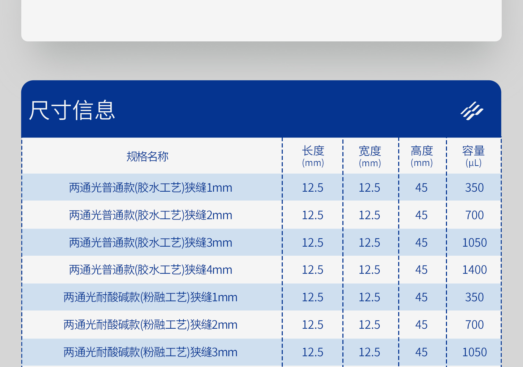Click the 两通光普通款(胶水工艺)狭缝4mm row name

[151, 270]
